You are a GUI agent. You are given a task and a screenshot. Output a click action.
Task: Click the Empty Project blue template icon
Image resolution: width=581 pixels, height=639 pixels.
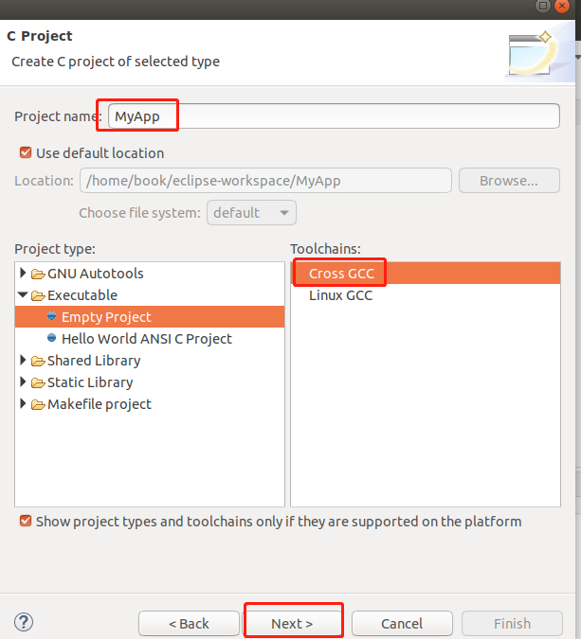tap(51, 316)
